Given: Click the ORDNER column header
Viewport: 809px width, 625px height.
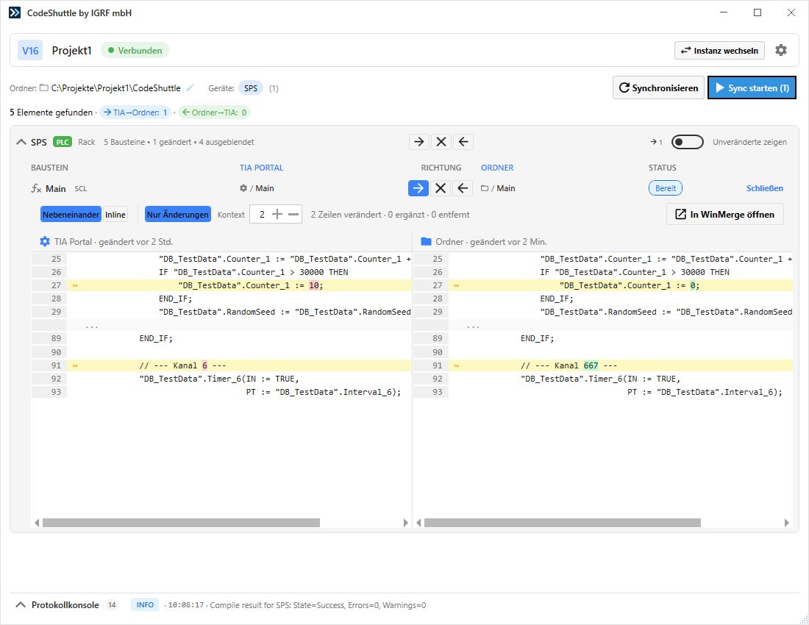Looking at the screenshot, I should point(497,168).
